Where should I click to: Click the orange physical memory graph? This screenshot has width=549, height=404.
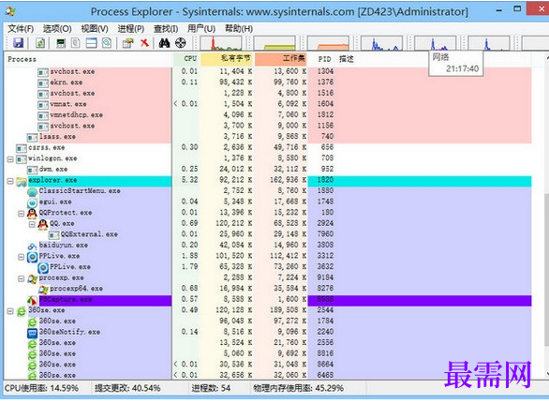[x=329, y=43]
